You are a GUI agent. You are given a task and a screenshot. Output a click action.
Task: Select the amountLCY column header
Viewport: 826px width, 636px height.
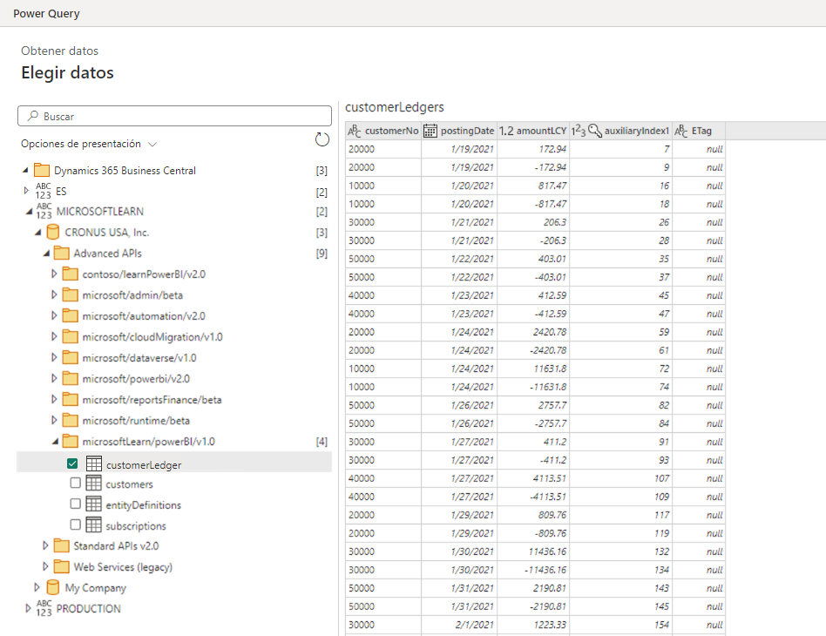coord(533,131)
